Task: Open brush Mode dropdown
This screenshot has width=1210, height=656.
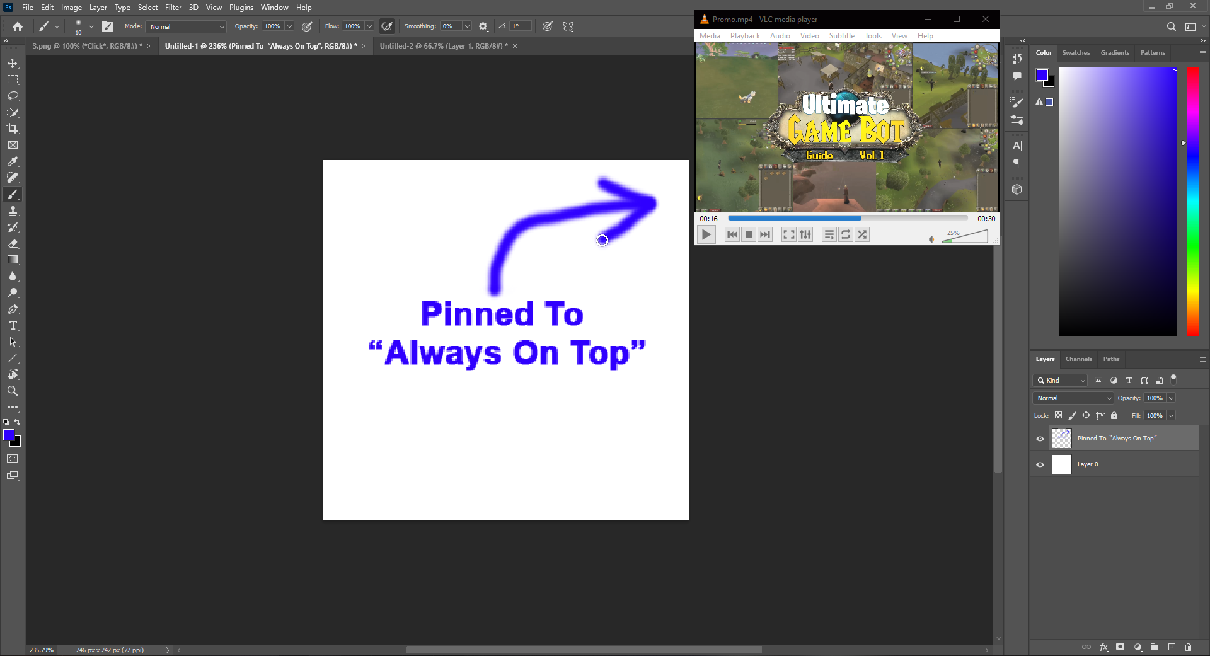Action: tap(186, 26)
